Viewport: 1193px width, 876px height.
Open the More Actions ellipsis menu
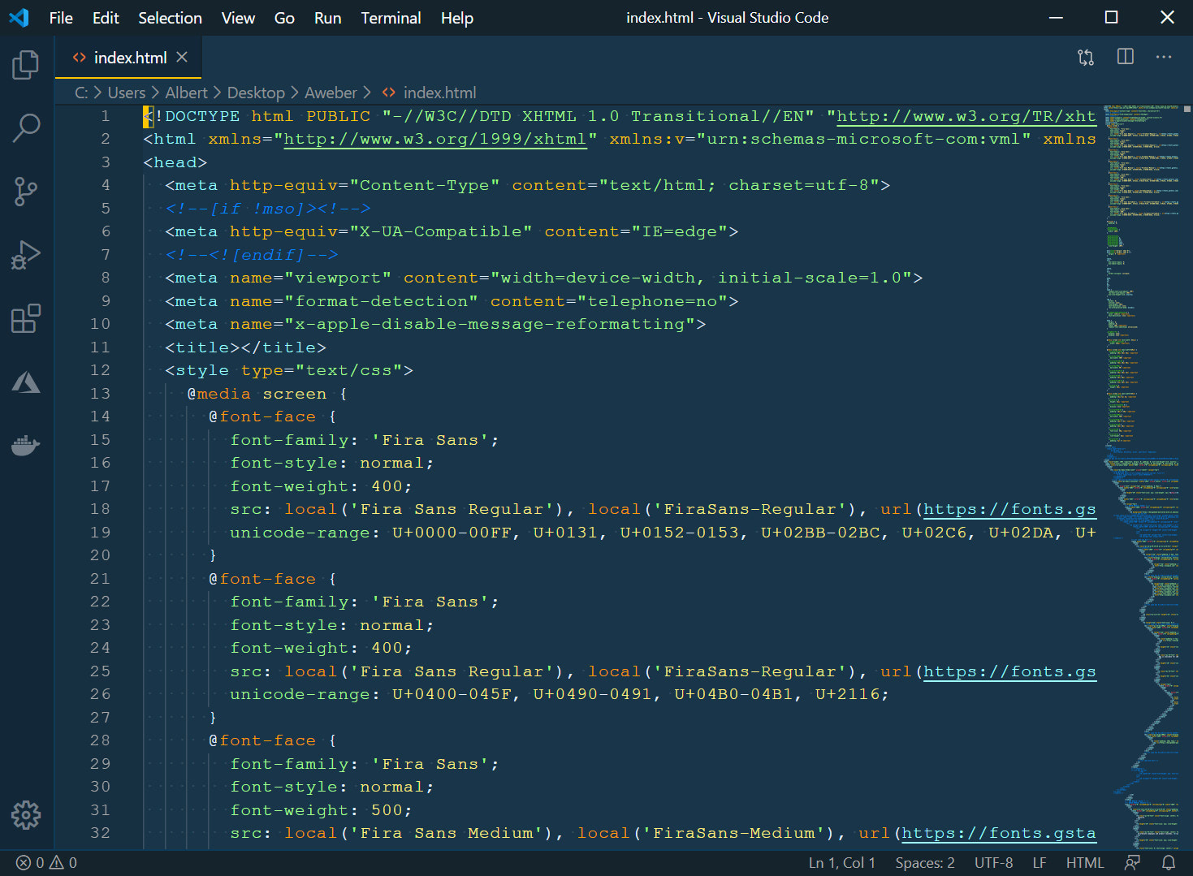pyautogui.click(x=1164, y=57)
